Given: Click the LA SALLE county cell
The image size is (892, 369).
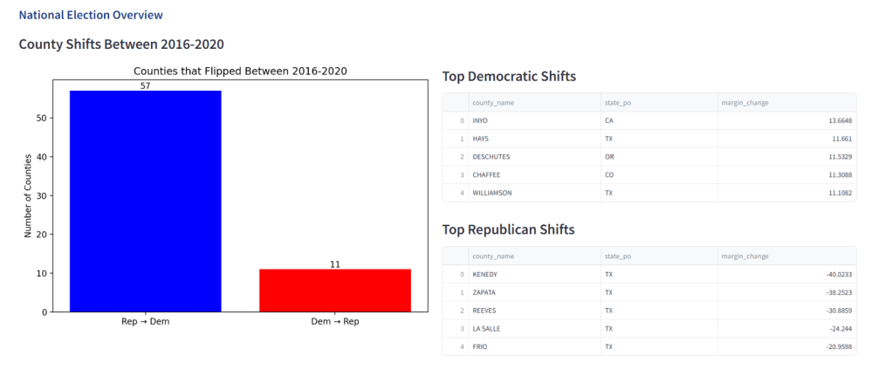Looking at the screenshot, I should click(x=488, y=329).
